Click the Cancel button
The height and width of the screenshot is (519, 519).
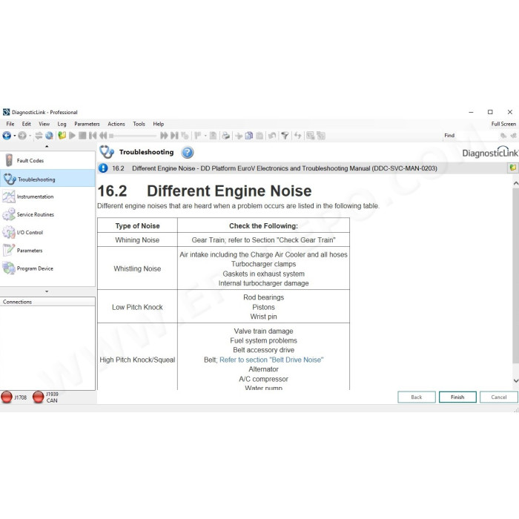point(499,397)
